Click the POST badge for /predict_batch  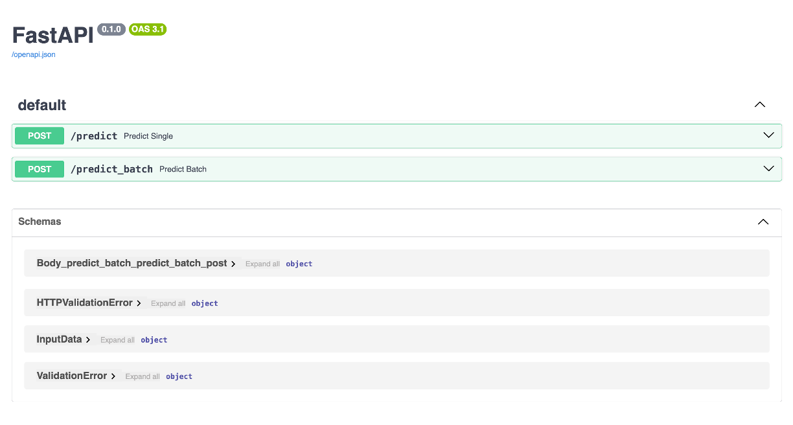click(x=40, y=169)
